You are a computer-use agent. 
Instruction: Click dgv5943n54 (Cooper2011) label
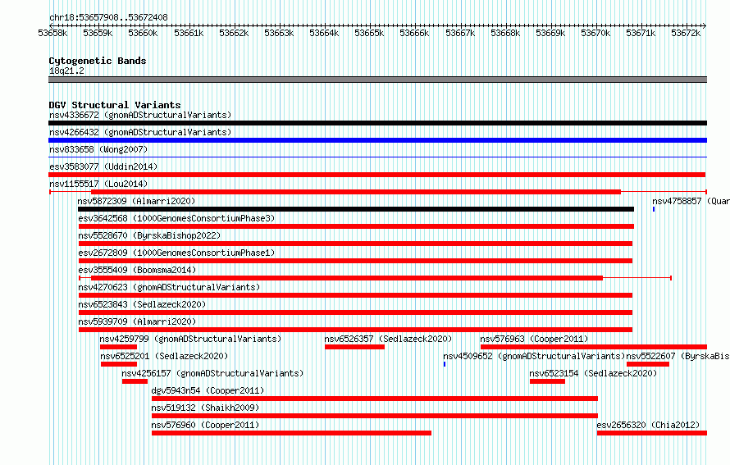208,390
